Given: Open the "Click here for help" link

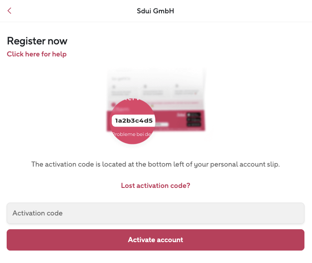Looking at the screenshot, I should (37, 54).
